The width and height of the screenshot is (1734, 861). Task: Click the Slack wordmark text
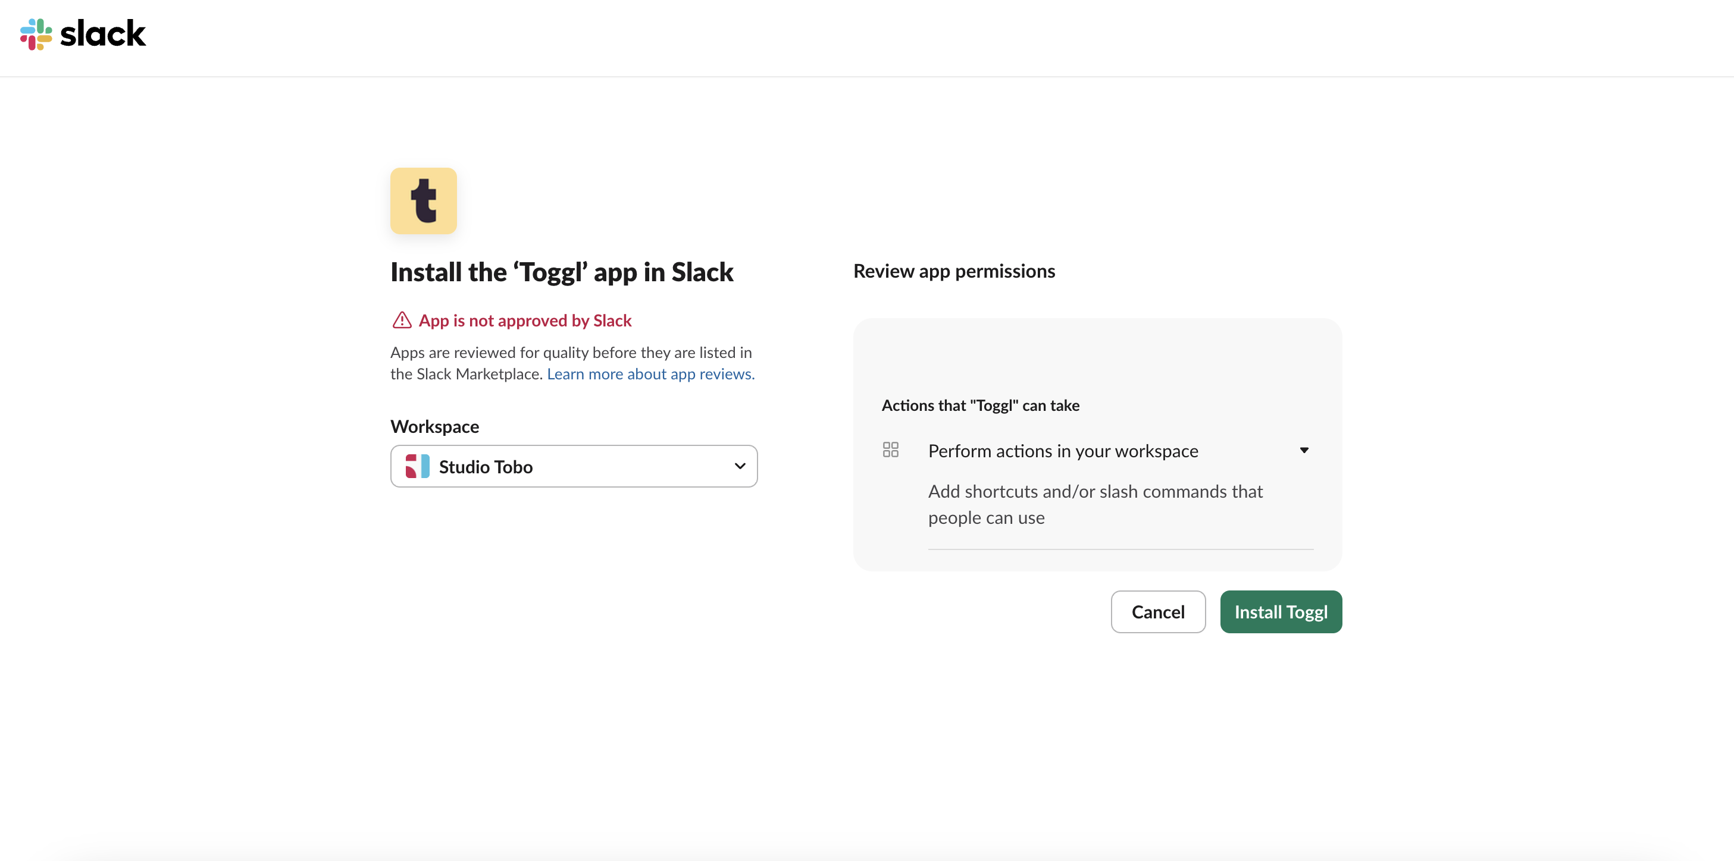coord(103,34)
